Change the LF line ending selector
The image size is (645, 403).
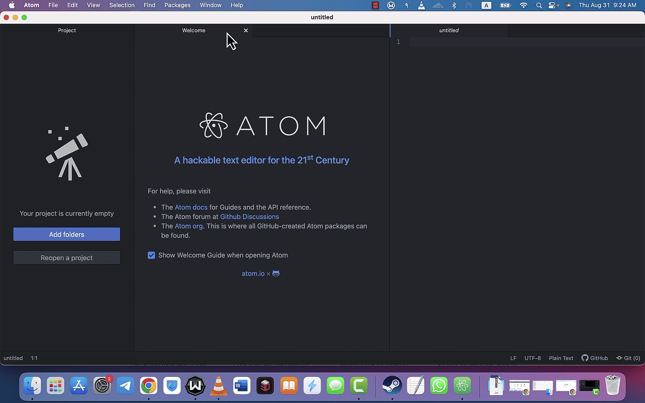tap(513, 358)
